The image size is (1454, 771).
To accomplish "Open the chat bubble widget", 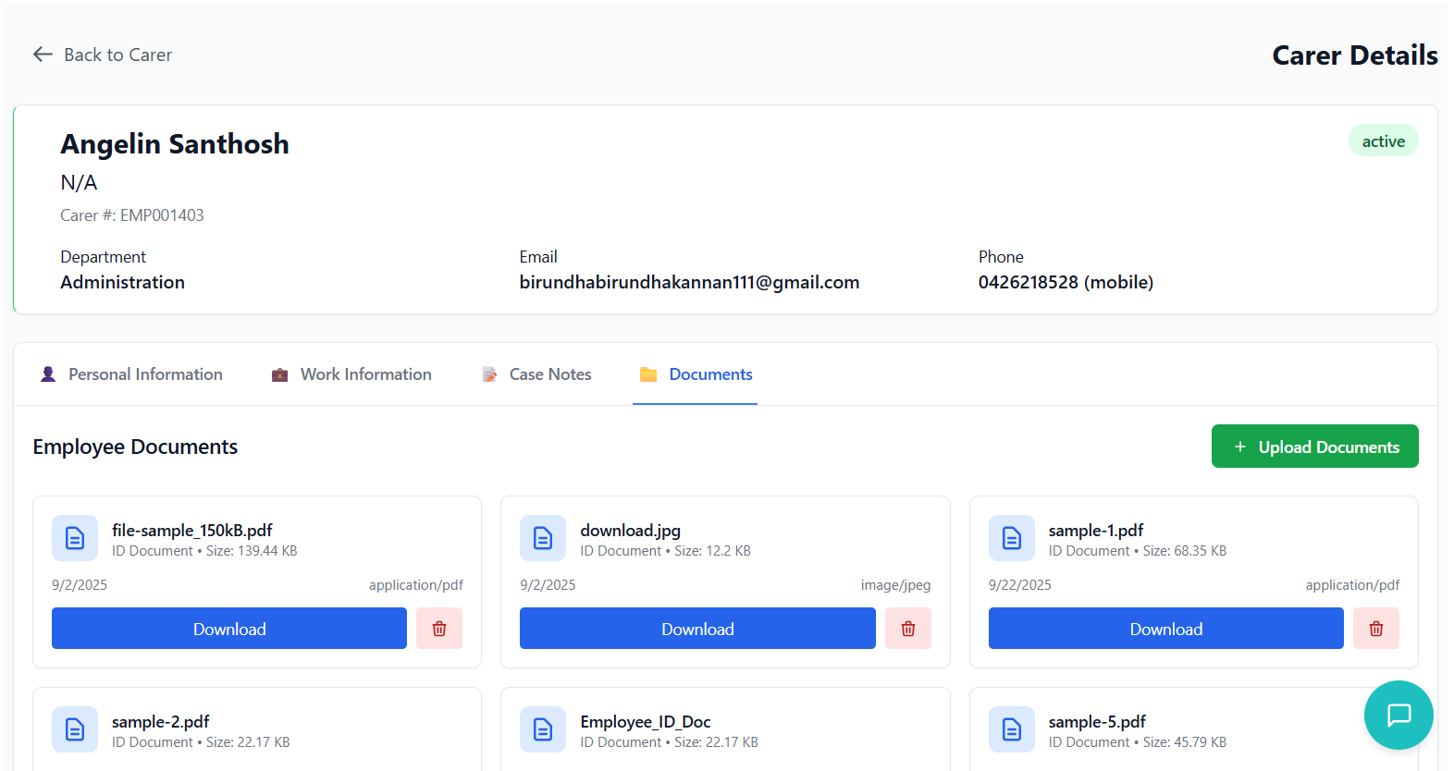I will tap(1398, 715).
